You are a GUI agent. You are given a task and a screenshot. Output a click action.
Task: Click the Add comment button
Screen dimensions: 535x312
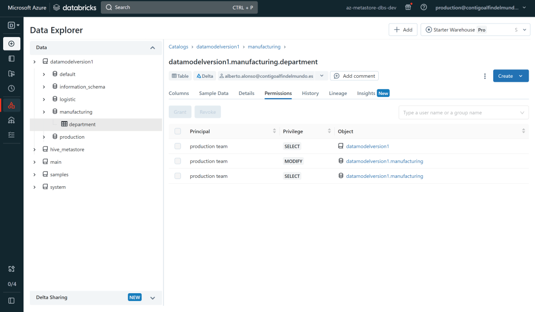(354, 76)
